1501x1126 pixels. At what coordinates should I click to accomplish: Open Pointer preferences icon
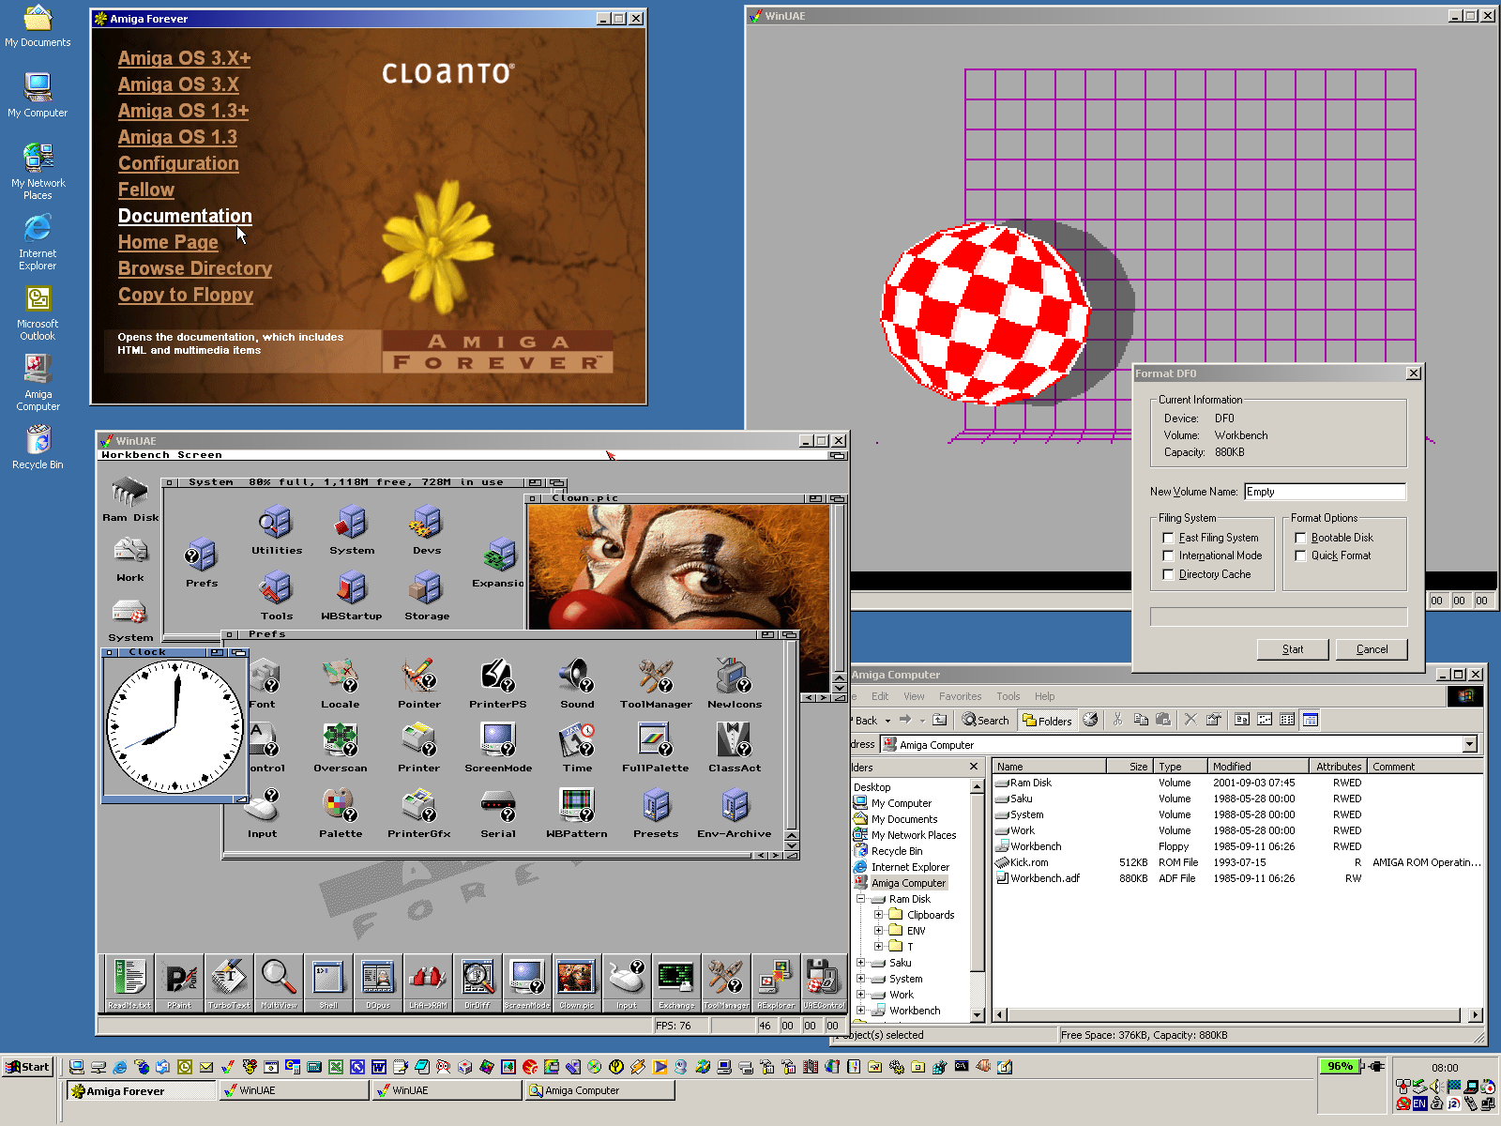click(419, 684)
